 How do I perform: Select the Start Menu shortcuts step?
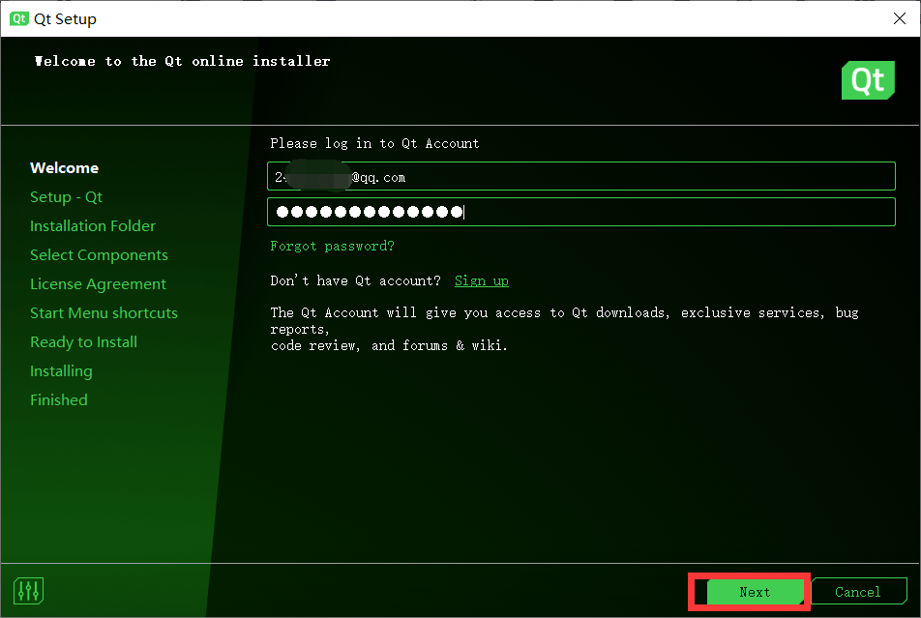pyautogui.click(x=104, y=313)
